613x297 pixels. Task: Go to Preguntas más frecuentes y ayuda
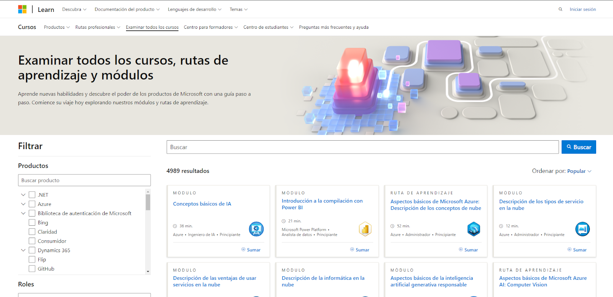pos(334,27)
